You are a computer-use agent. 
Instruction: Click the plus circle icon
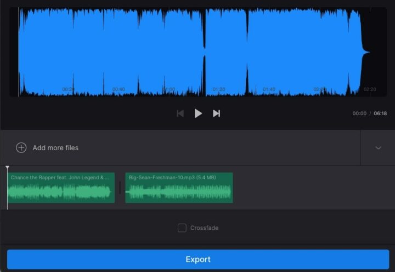[21, 148]
